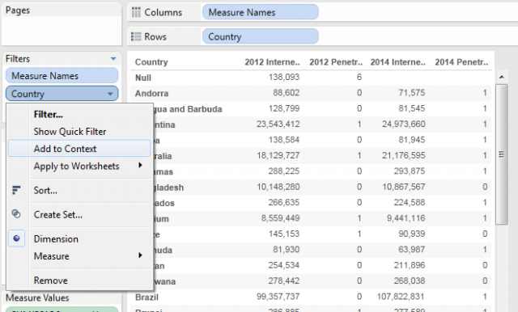The height and width of the screenshot is (312, 518).
Task: Click the 2014 Penetr.. column header
Action: [461, 62]
